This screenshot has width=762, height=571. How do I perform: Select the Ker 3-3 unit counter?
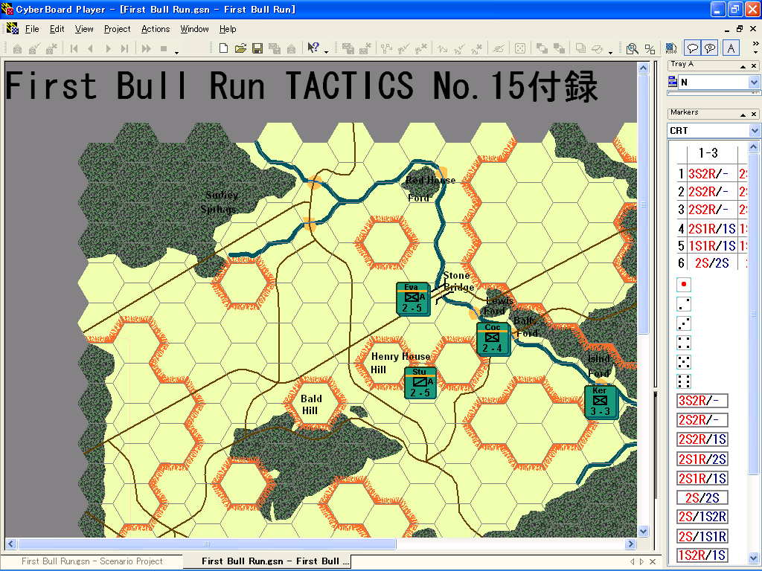pyautogui.click(x=601, y=402)
